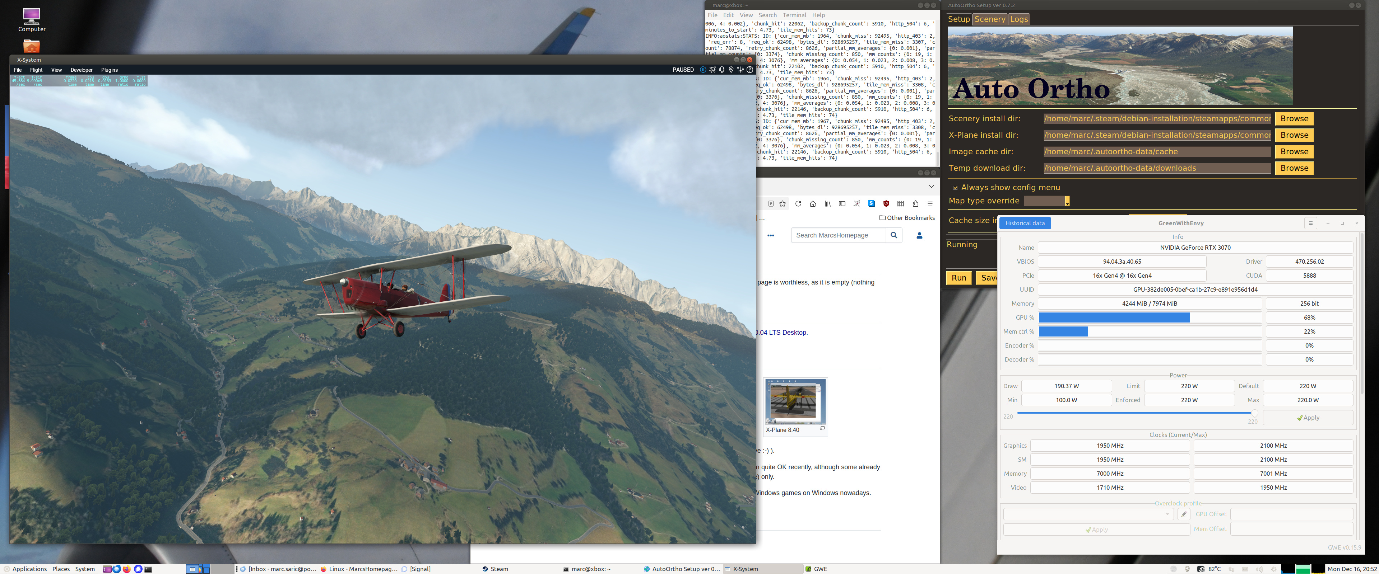Image resolution: width=1379 pixels, height=574 pixels.
Task: Open X-Plane settings sliders icon
Action: pyautogui.click(x=740, y=70)
